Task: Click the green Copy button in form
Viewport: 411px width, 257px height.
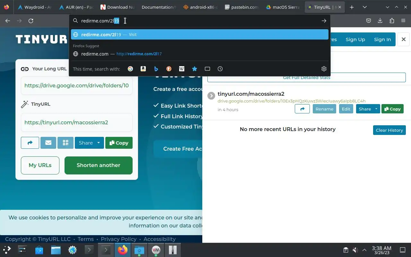Action: point(119,143)
